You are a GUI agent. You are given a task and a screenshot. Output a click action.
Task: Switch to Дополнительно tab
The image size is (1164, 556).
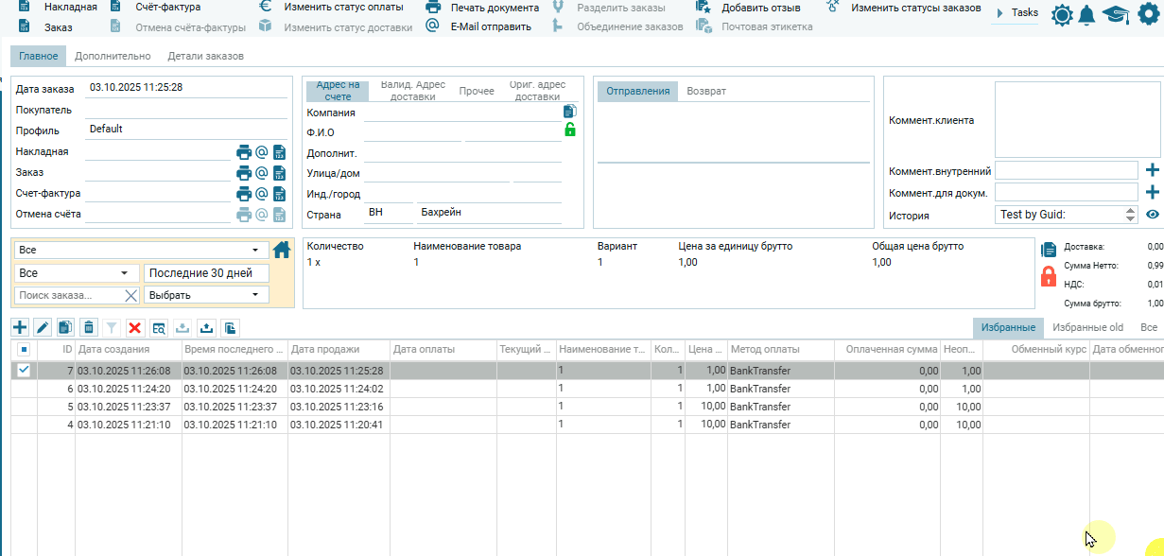tap(113, 56)
